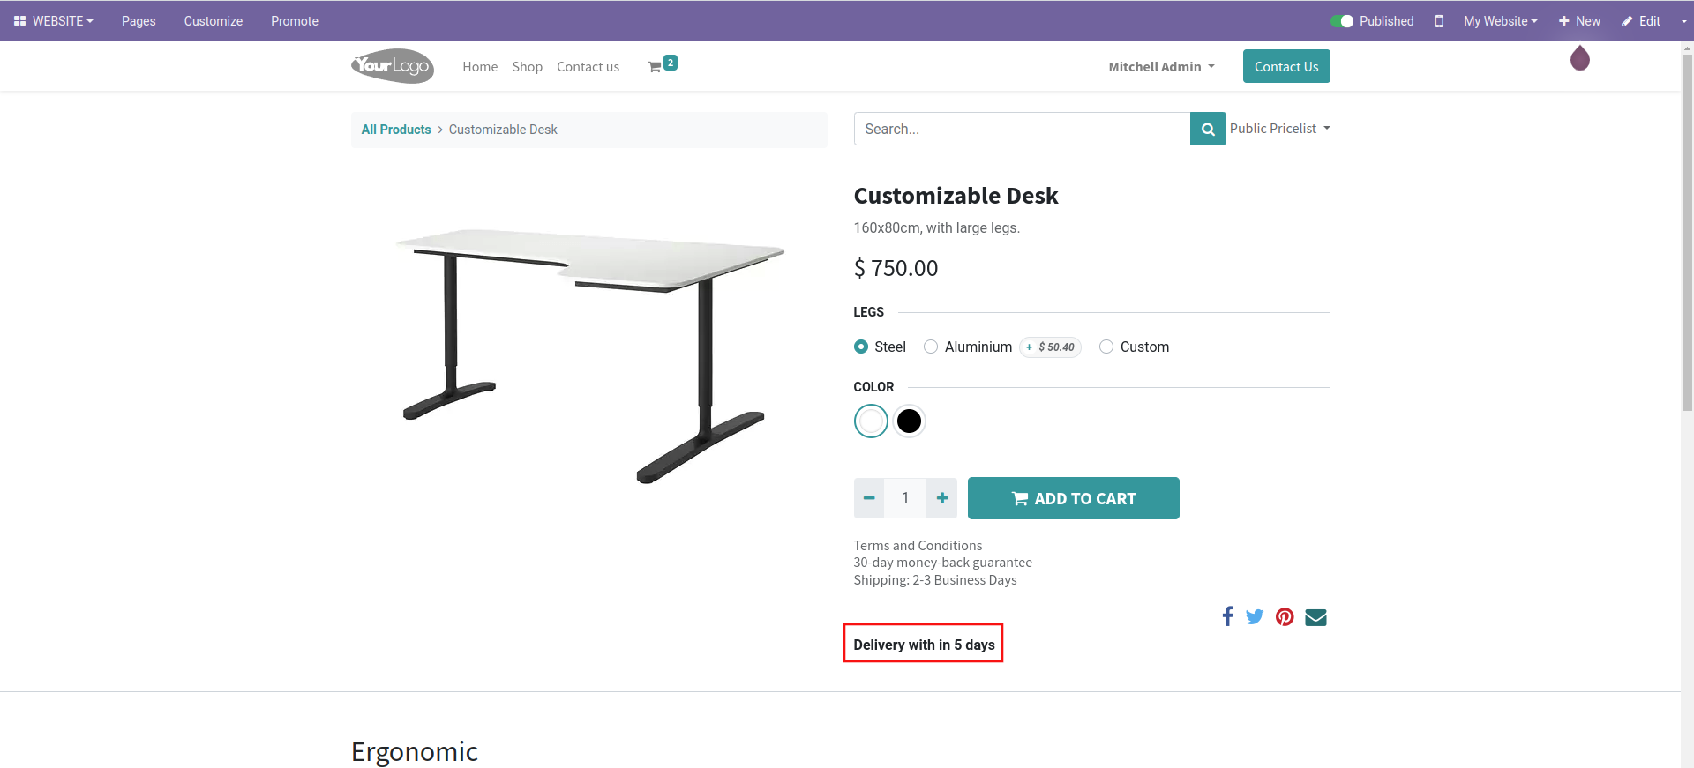Select the Aluminium legs option
The width and height of the screenshot is (1694, 768).
tap(931, 347)
